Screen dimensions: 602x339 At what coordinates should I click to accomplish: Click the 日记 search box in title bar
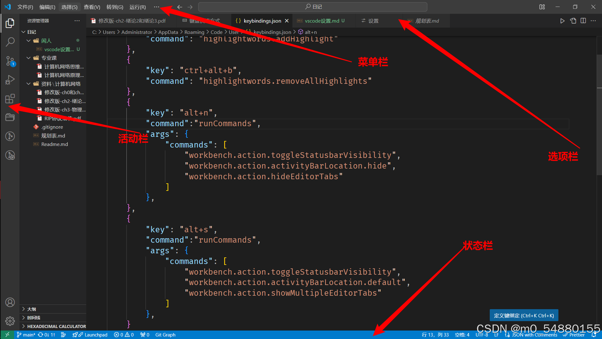[313, 7]
